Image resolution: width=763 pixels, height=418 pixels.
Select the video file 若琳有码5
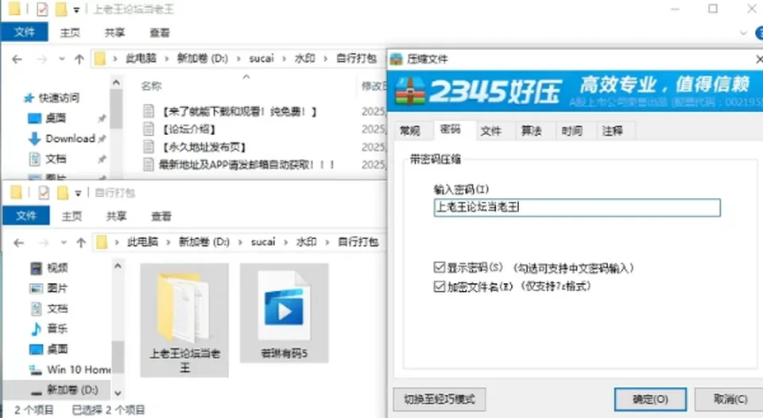pos(285,313)
